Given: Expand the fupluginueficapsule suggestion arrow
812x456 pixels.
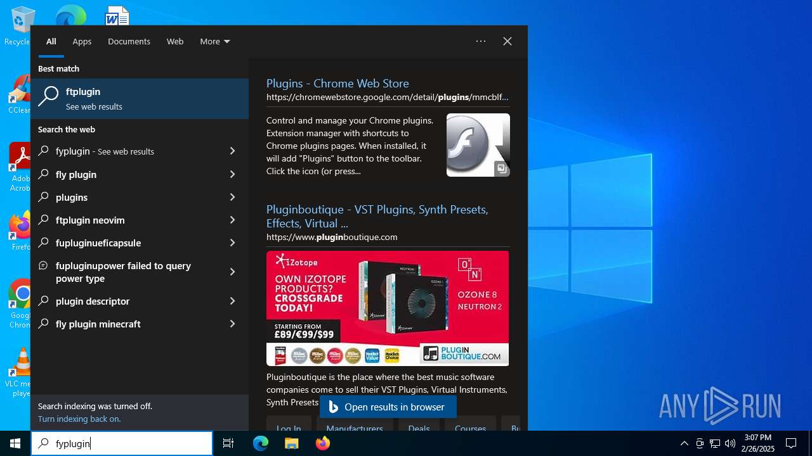Looking at the screenshot, I should [x=232, y=243].
